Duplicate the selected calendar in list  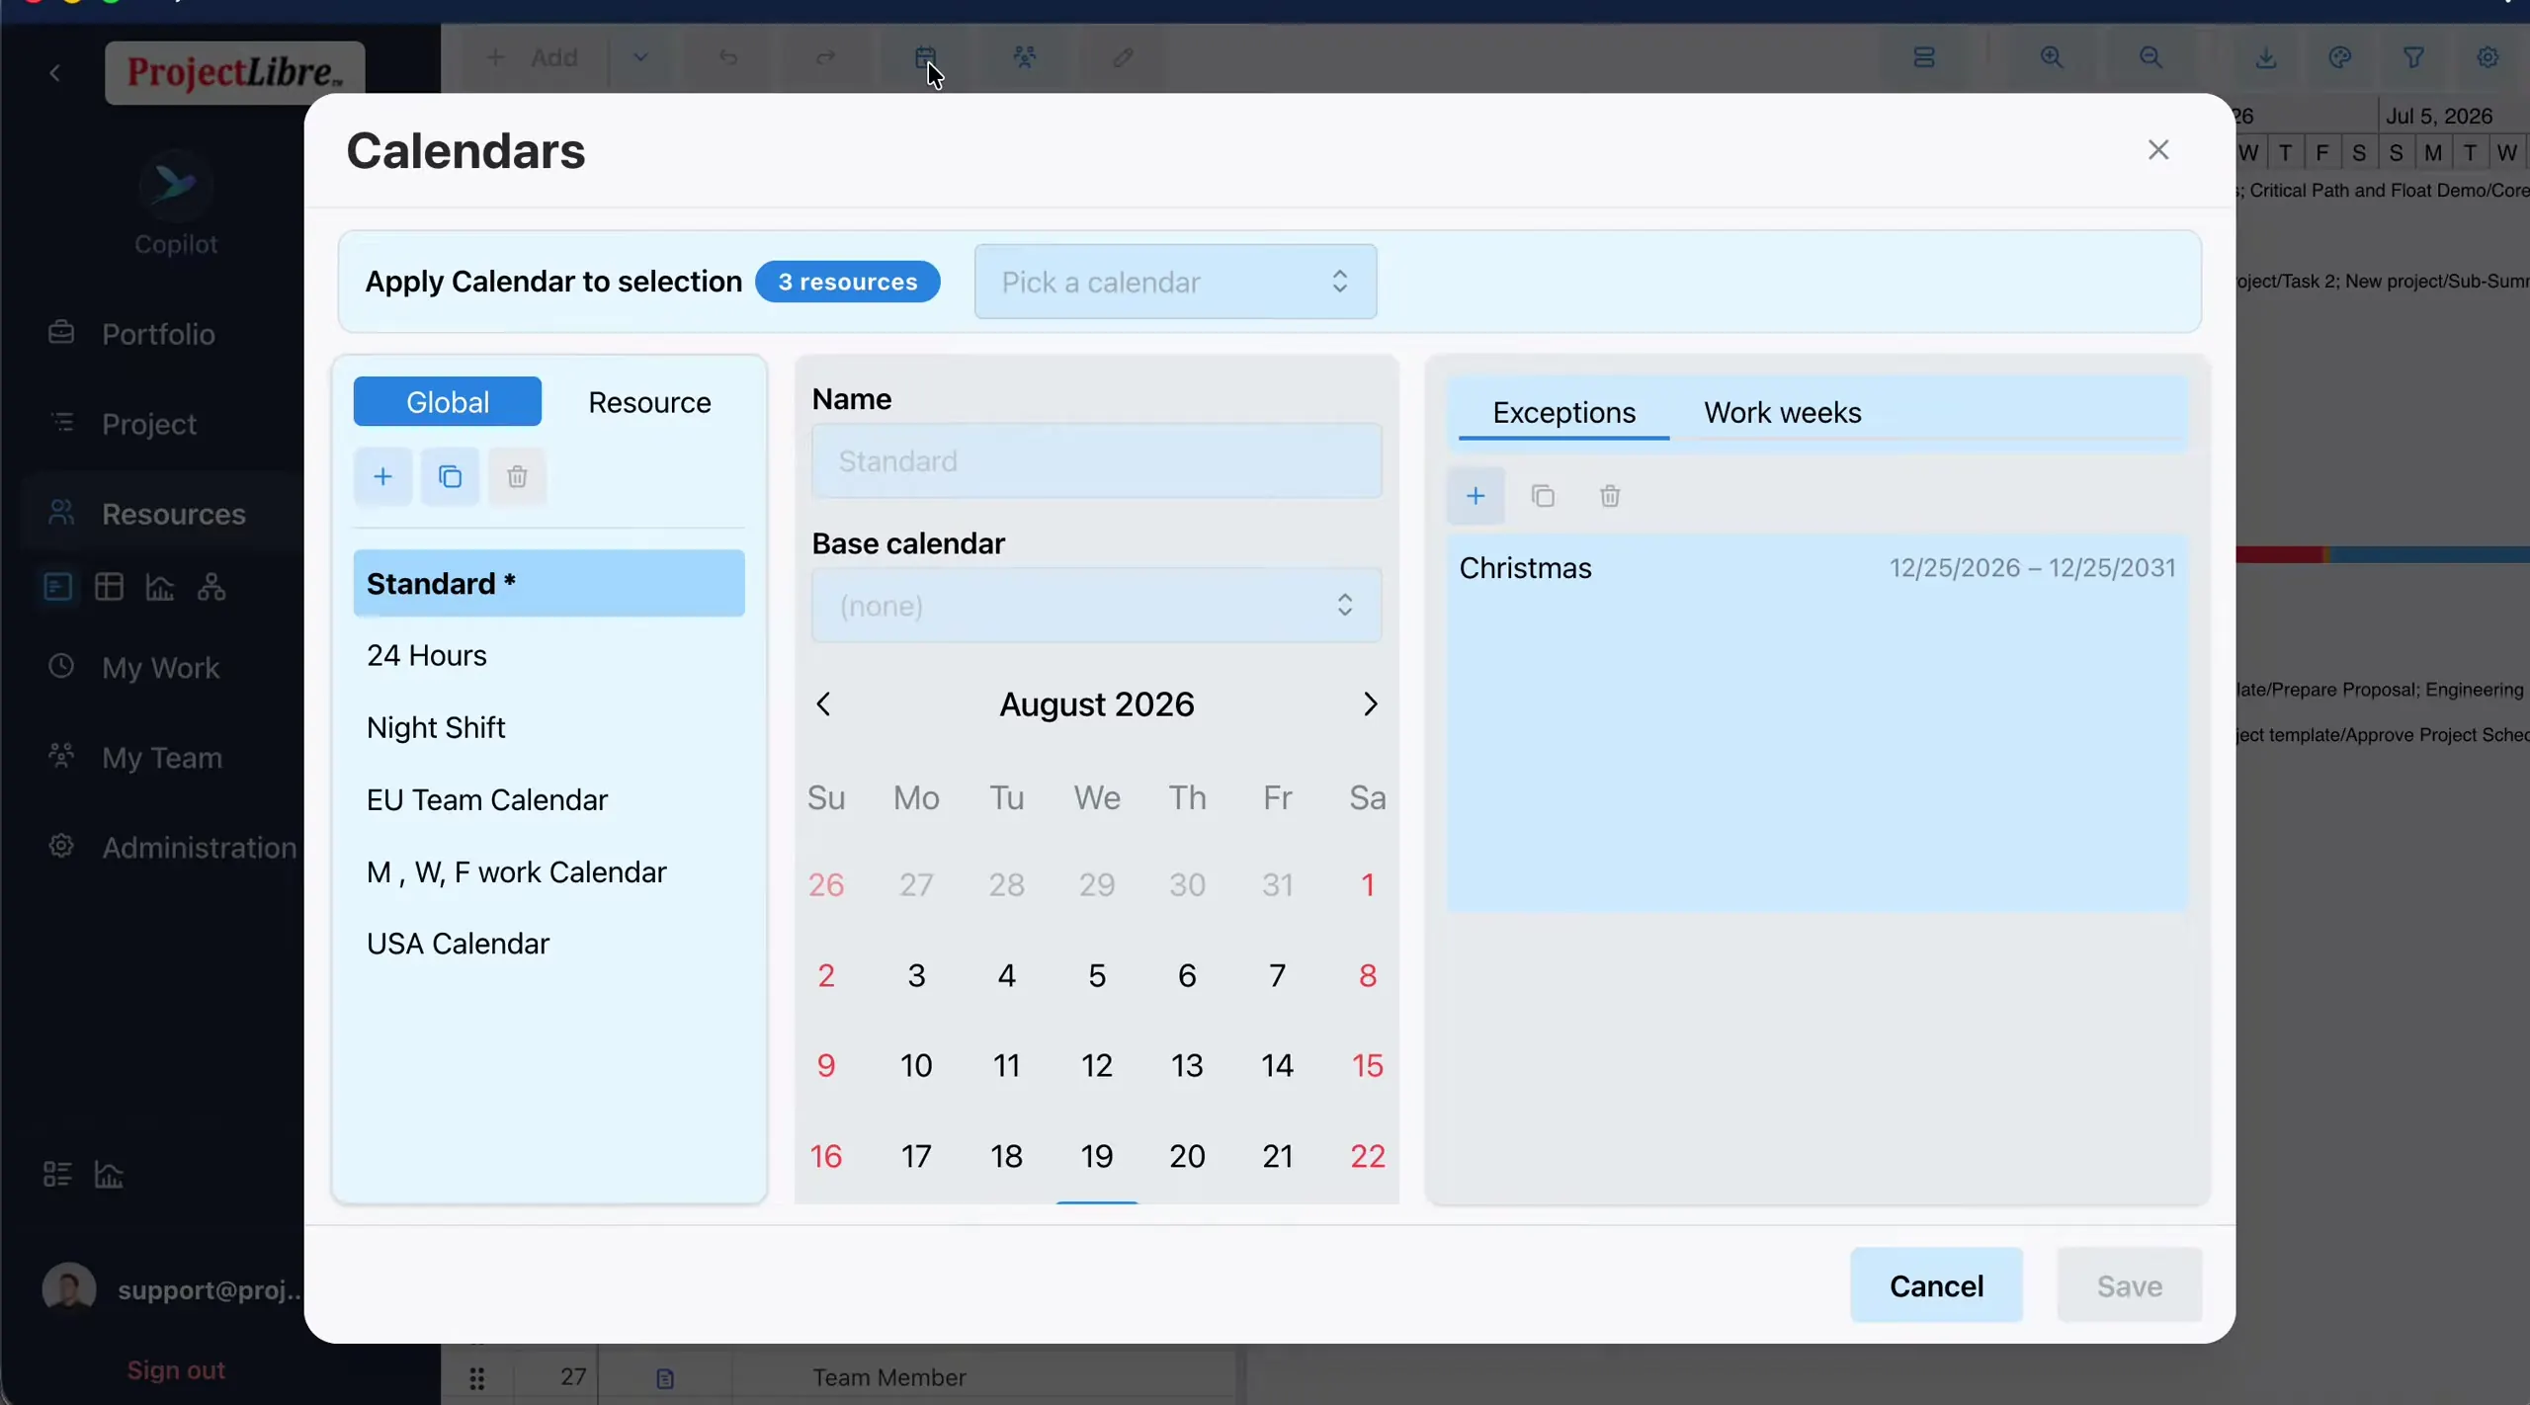pyautogui.click(x=450, y=477)
